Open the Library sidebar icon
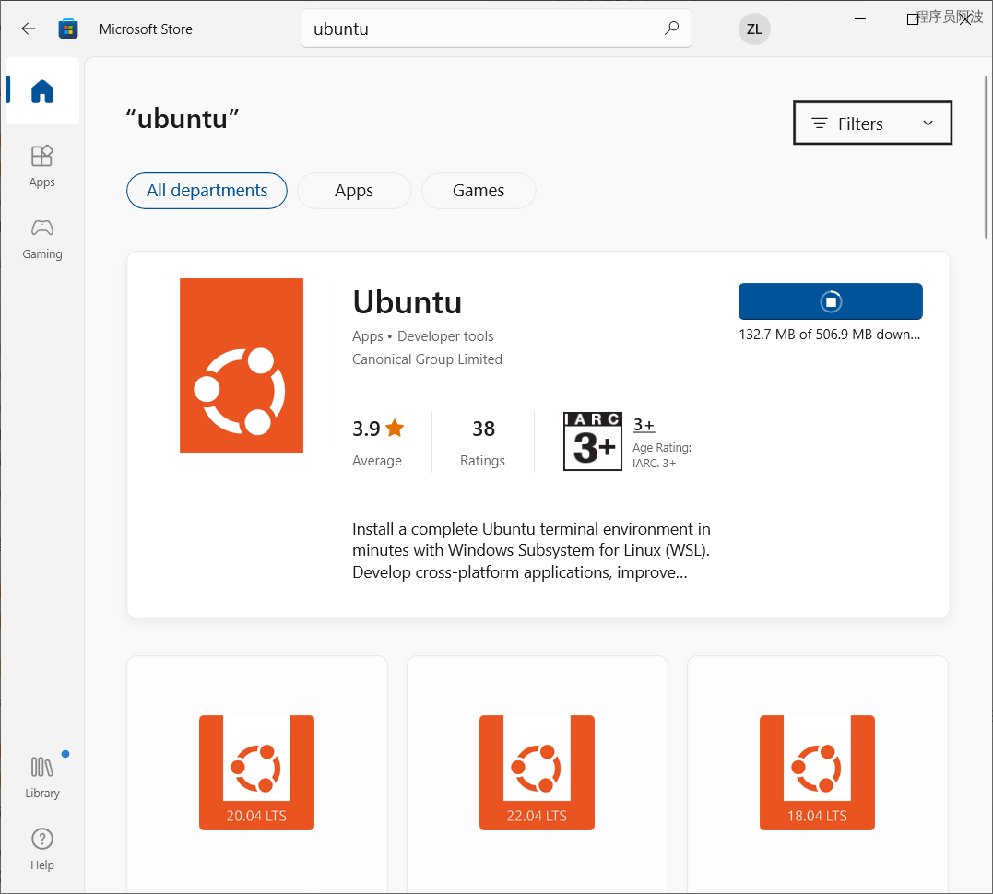 tap(42, 776)
